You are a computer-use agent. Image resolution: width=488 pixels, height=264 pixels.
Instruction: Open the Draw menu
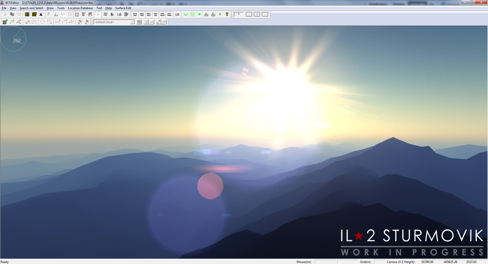(50, 8)
